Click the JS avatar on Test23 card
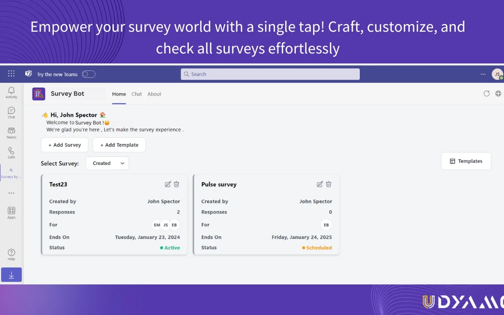 pos(166,225)
